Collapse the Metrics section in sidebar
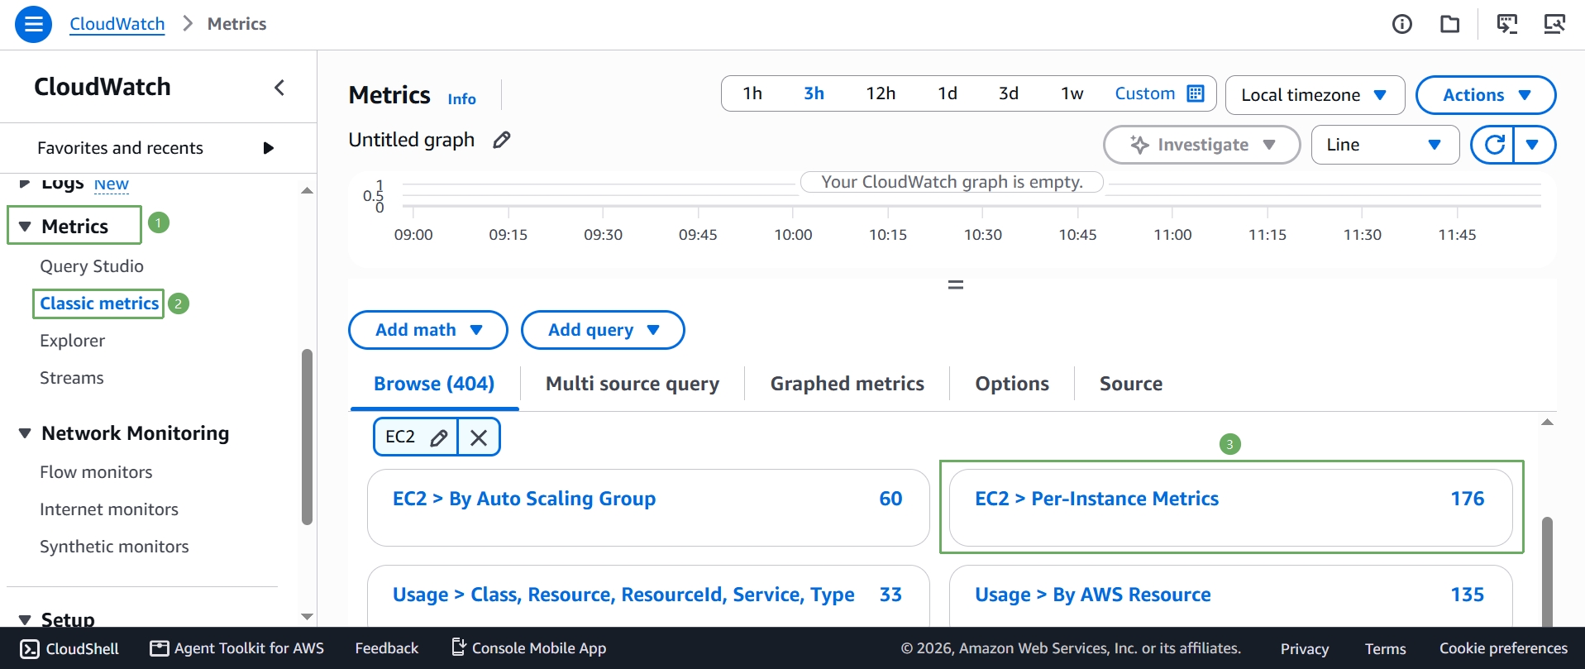The image size is (1585, 669). pos(25,227)
